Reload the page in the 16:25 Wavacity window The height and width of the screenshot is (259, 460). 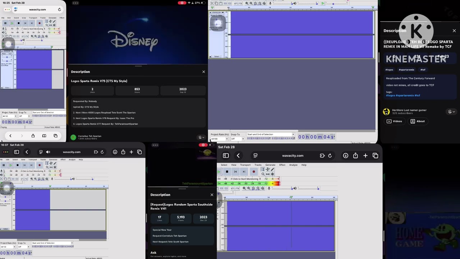click(59, 9)
